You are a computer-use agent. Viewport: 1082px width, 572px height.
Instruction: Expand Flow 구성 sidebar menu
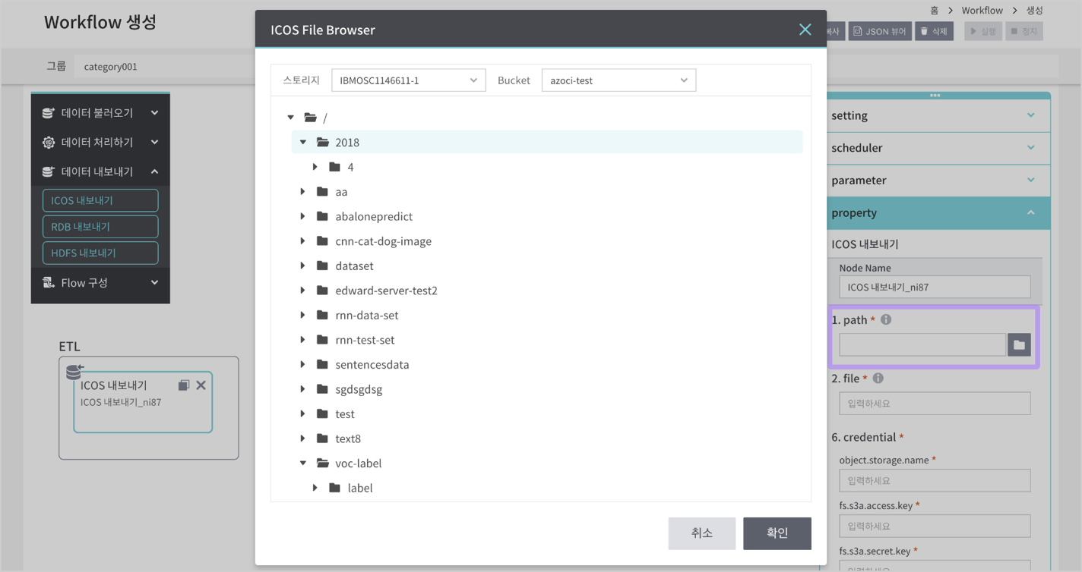click(x=100, y=282)
